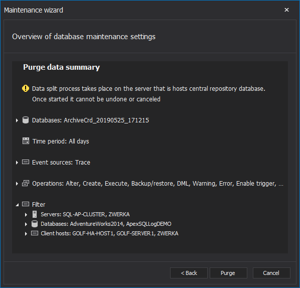Click the server tower icon beside Servers
Viewport: 300px width, 288px height.
pos(35,214)
